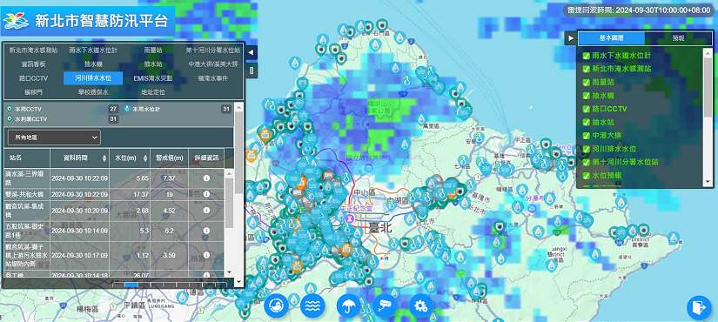Click the water waves round button
This screenshot has width=718, height=322.
(x=312, y=306)
